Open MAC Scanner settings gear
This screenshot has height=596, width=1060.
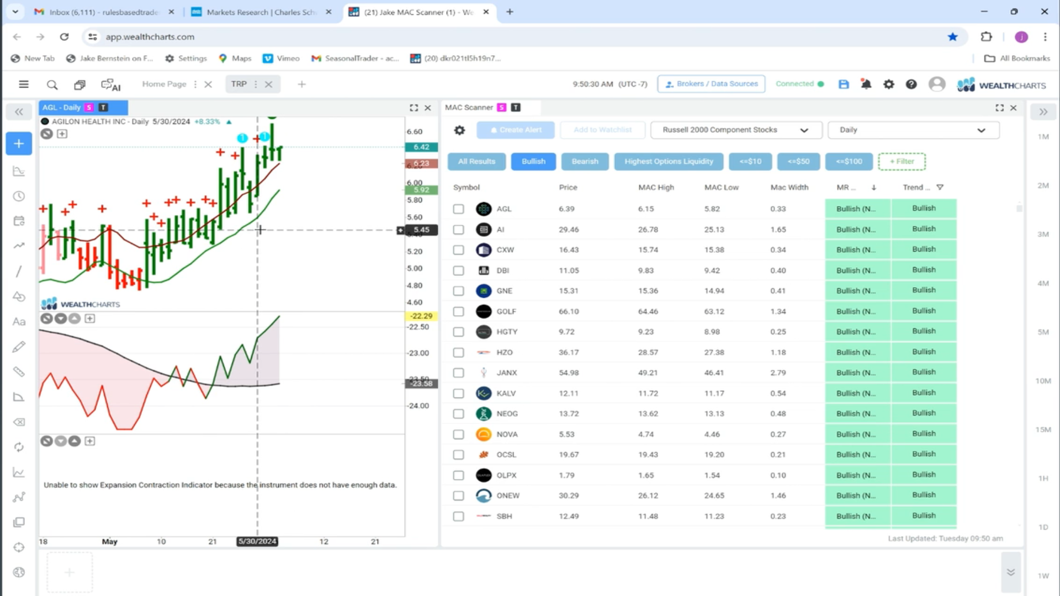[x=459, y=130]
